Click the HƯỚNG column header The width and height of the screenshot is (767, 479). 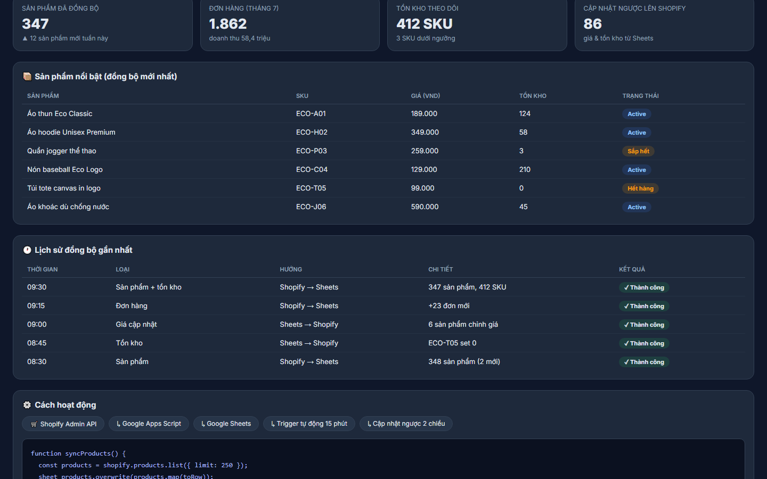click(x=291, y=269)
